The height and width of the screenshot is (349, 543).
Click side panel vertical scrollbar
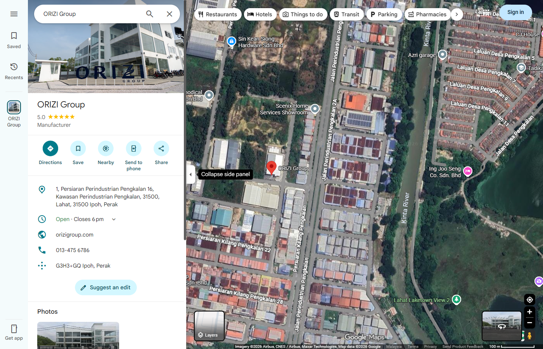[x=185, y=120]
